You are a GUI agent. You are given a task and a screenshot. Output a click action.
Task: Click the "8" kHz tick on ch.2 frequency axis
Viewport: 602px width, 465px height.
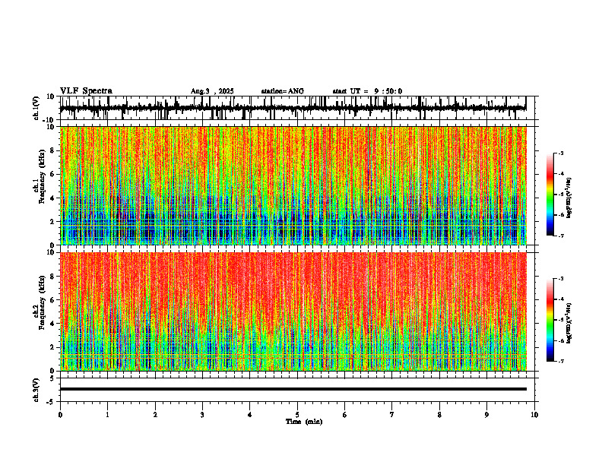coord(52,277)
